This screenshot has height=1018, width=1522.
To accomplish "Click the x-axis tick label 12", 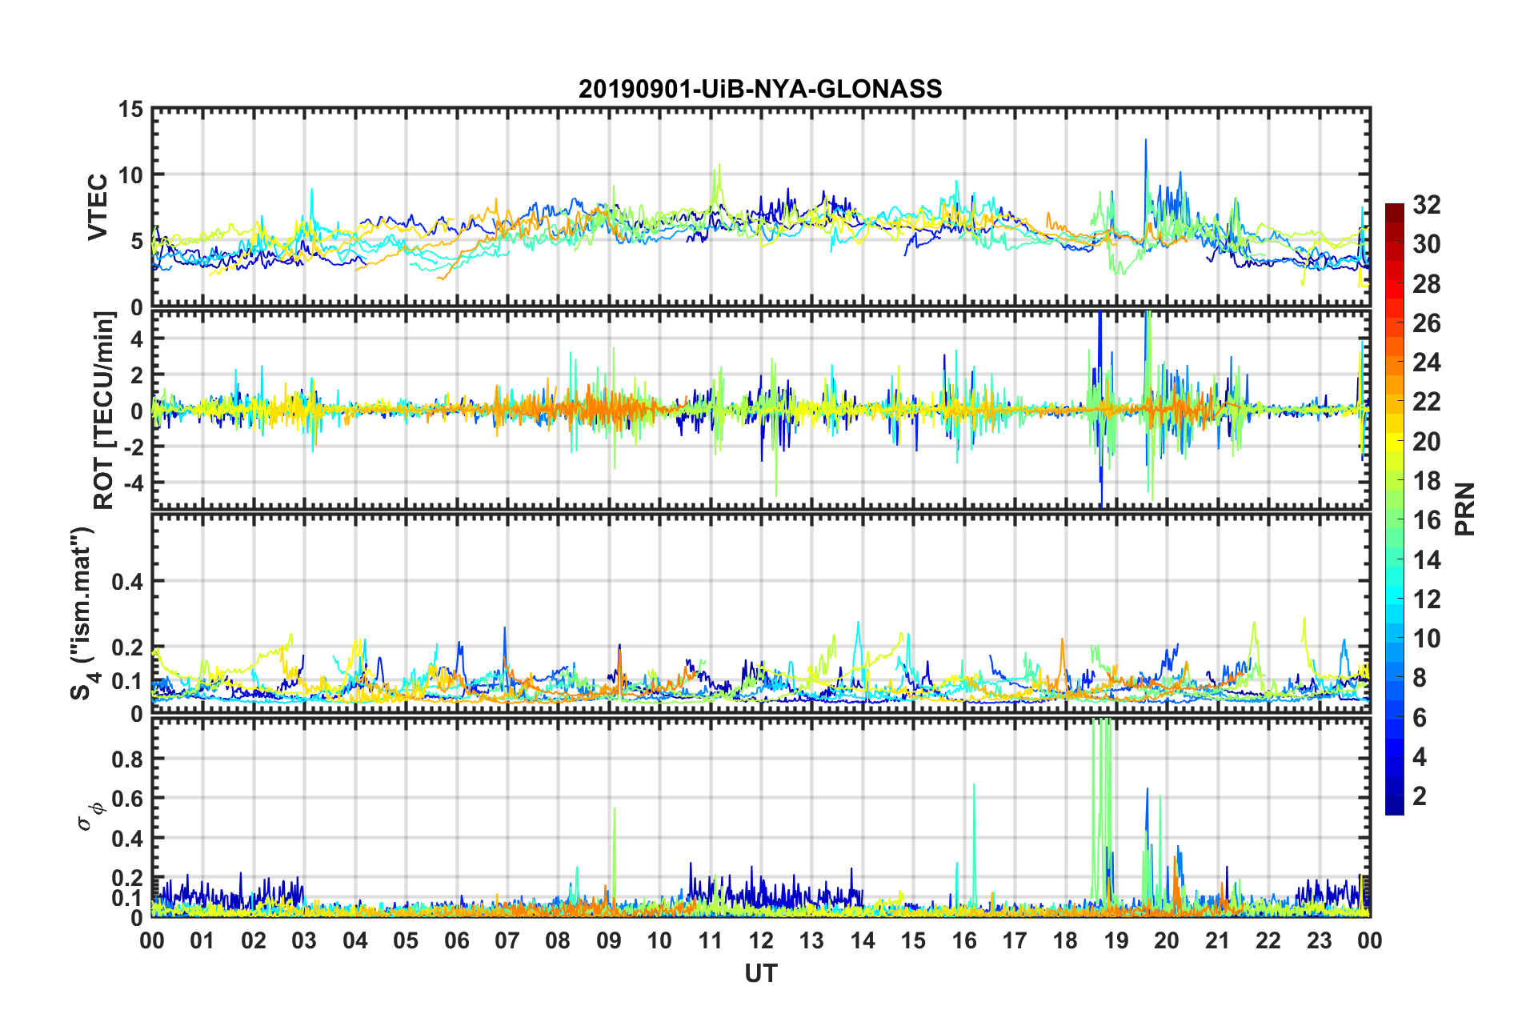I will coord(761,940).
